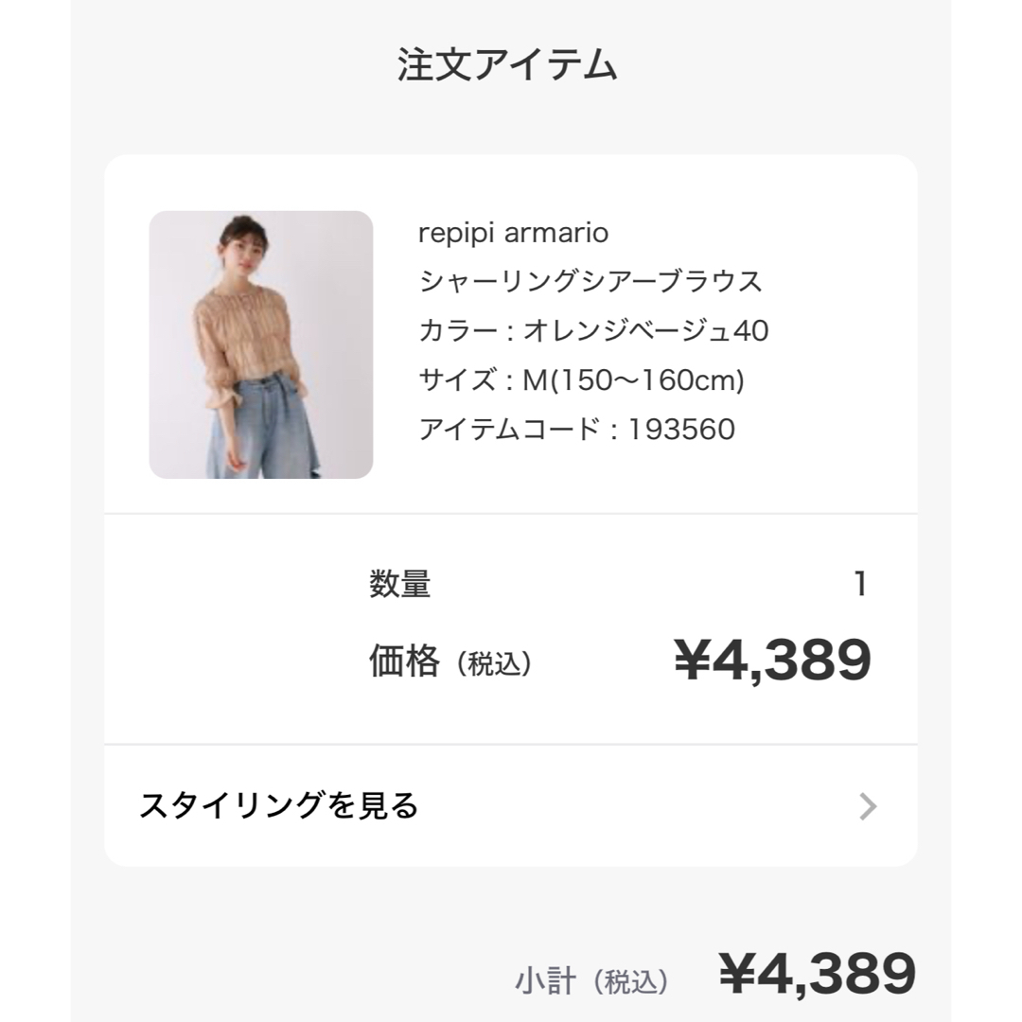Click the 注文アイテム heading
Image resolution: width=1022 pixels, height=1022 pixels.
coord(507,64)
